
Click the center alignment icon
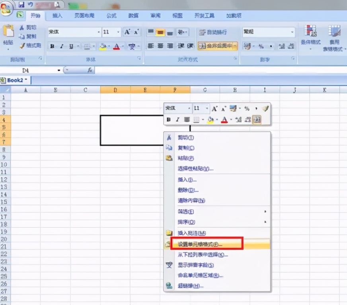click(x=160, y=46)
